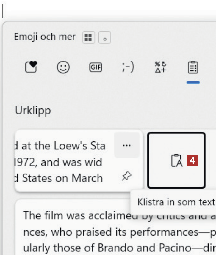This screenshot has height=255, width=216.
Task: Open the GIF tab
Action: pos(96,67)
